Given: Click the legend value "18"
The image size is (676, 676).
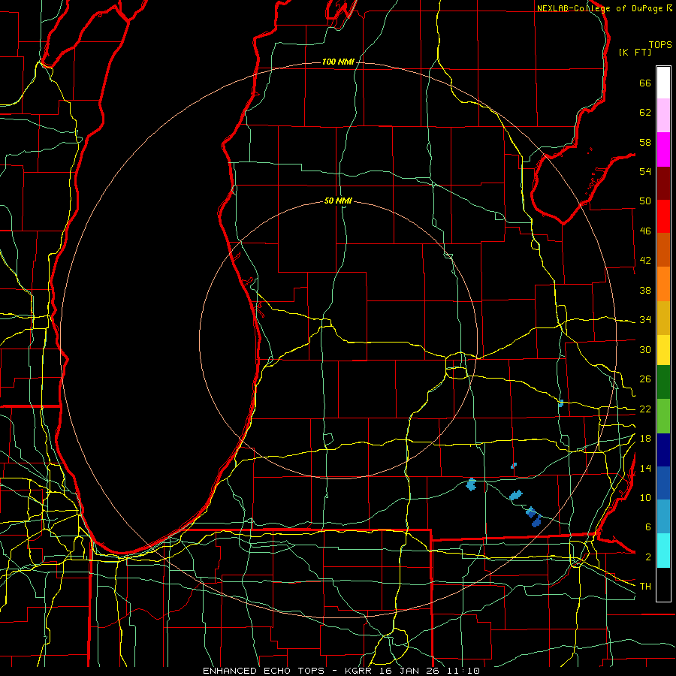Looking at the screenshot, I should click(x=645, y=439).
